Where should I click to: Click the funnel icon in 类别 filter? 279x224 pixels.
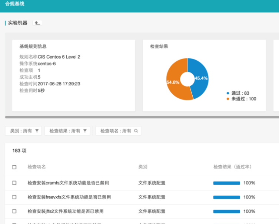click(37, 131)
